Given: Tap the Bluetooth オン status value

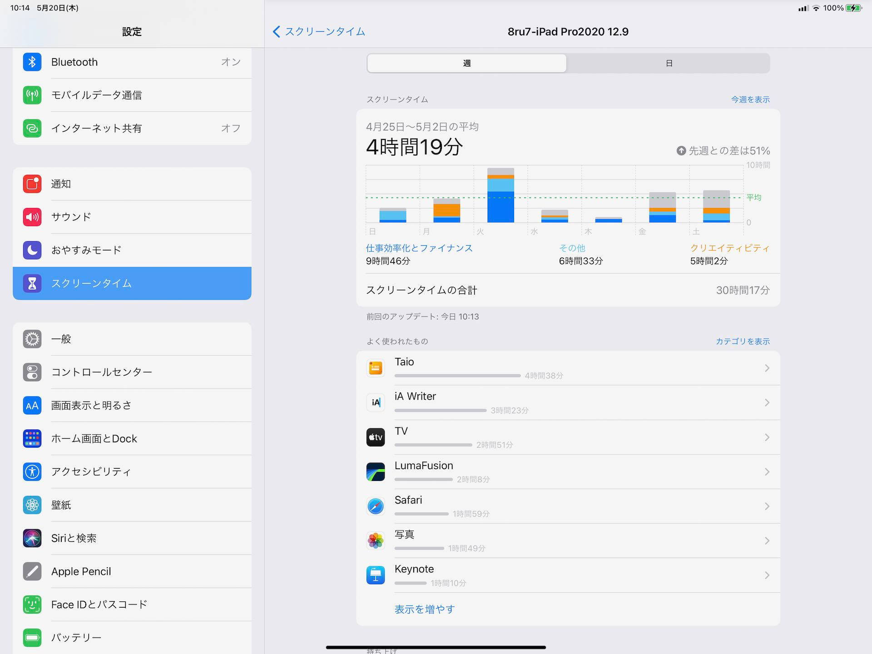Looking at the screenshot, I should (x=231, y=62).
